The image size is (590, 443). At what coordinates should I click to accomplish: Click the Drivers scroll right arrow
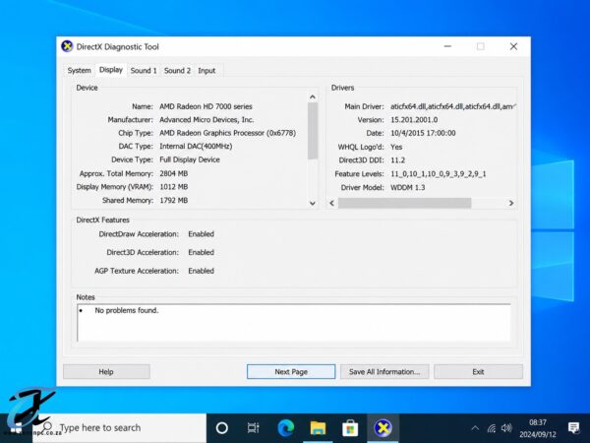tap(511, 203)
